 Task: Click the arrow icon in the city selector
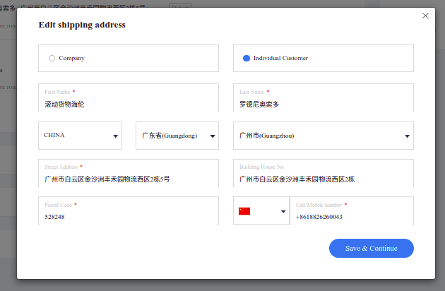coord(408,136)
